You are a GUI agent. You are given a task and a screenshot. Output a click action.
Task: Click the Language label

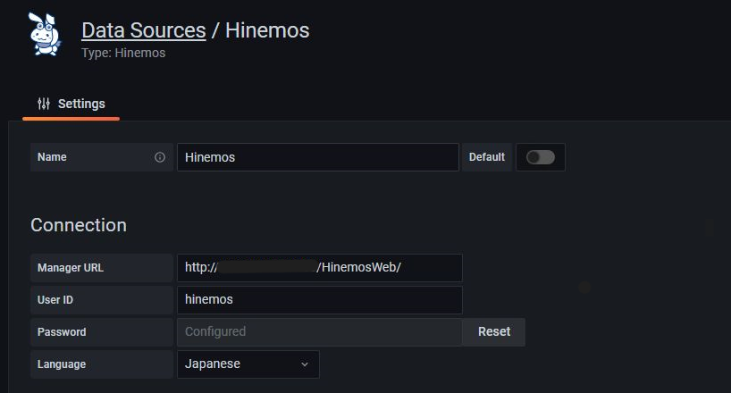point(62,364)
